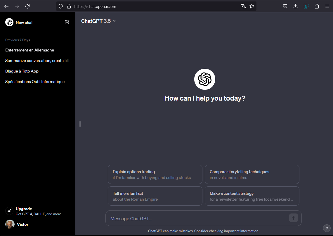Screen dimensions: 333x236
Task: Click the ChatGPT can make mistakes disclaimer
Action: pyautogui.click(x=204, y=231)
